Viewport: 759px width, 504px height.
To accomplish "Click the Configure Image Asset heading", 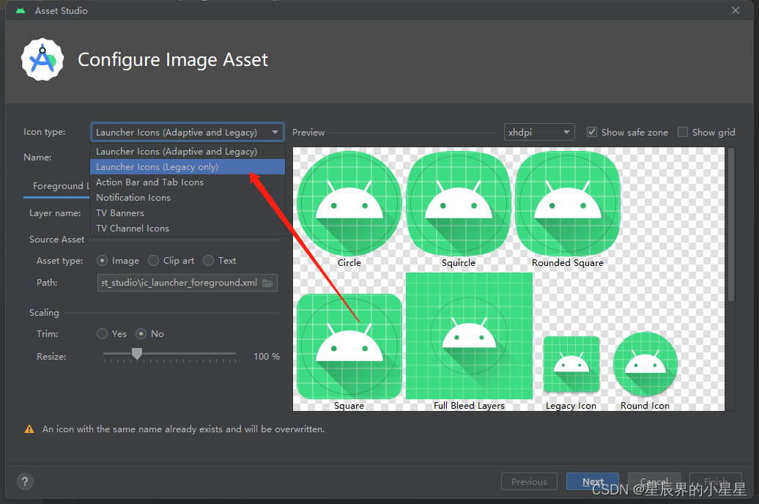I will (173, 59).
